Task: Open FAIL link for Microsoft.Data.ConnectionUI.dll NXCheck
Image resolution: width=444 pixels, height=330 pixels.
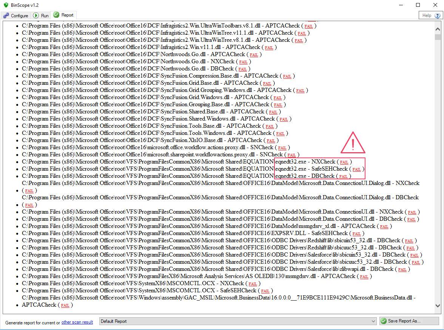Action: pos(412,212)
